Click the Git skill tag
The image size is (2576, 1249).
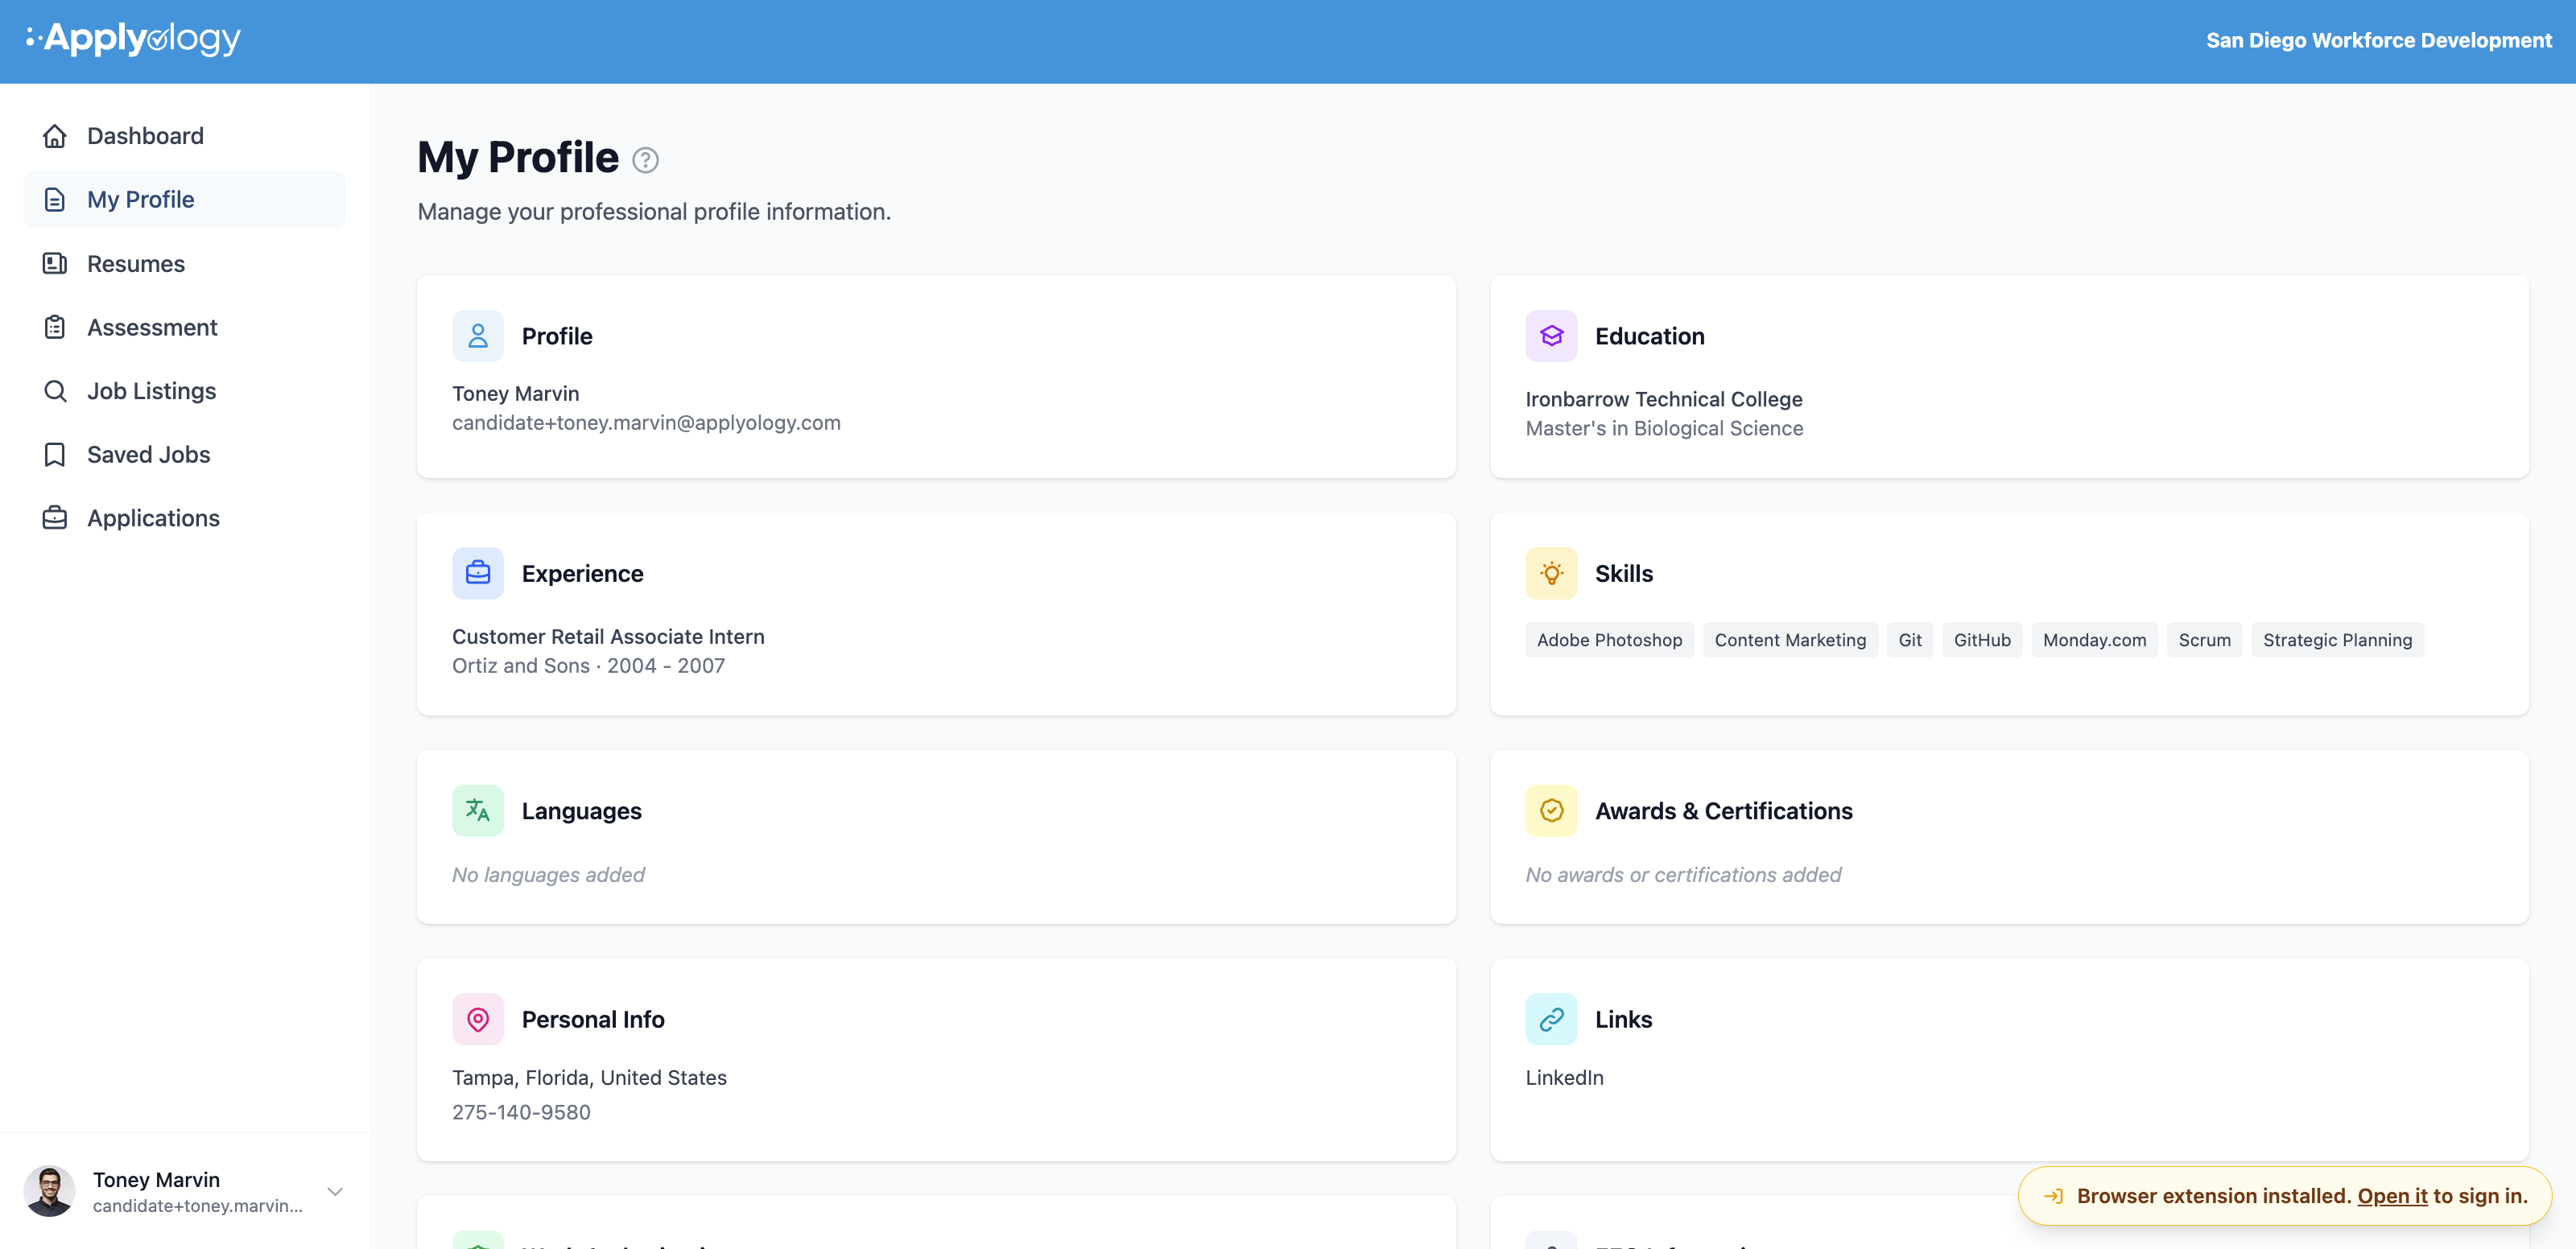point(1909,640)
